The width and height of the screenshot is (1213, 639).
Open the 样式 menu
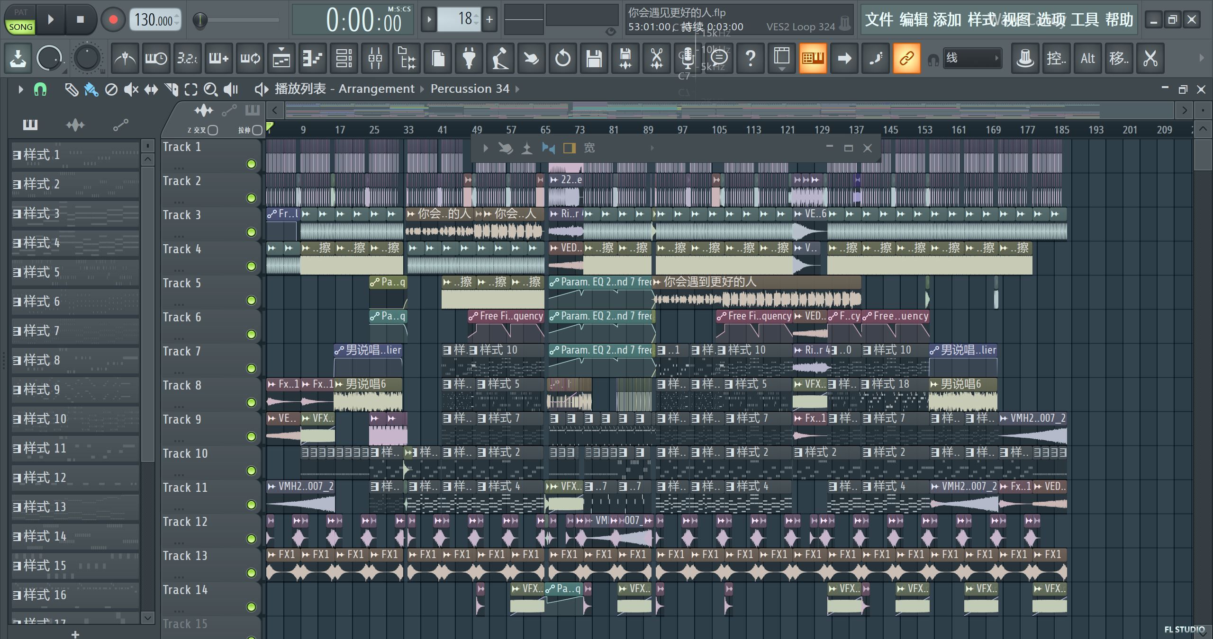pyautogui.click(x=982, y=19)
